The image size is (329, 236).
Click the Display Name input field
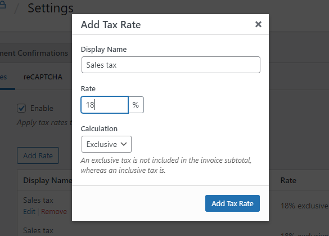(171, 65)
